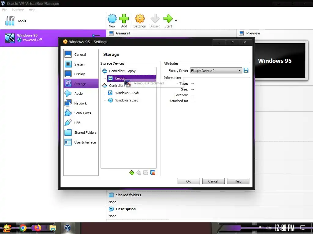Click the General section header
The height and width of the screenshot is (234, 313).
coord(123,33)
